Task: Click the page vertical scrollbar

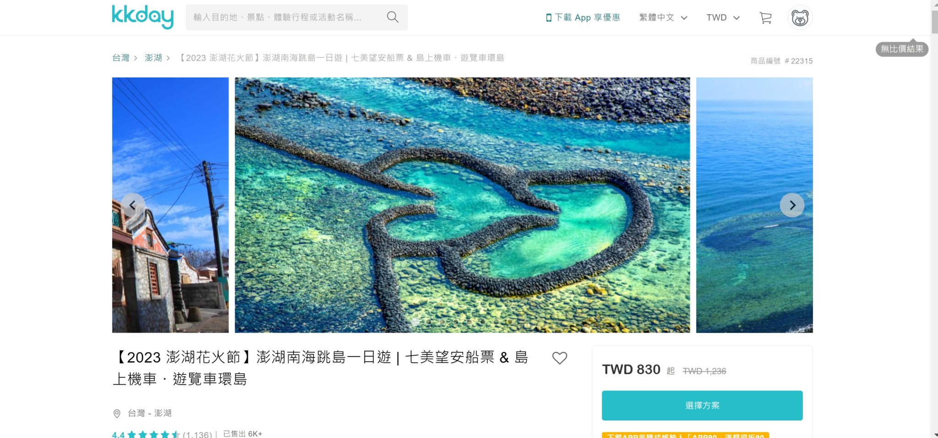Action: tap(934, 219)
